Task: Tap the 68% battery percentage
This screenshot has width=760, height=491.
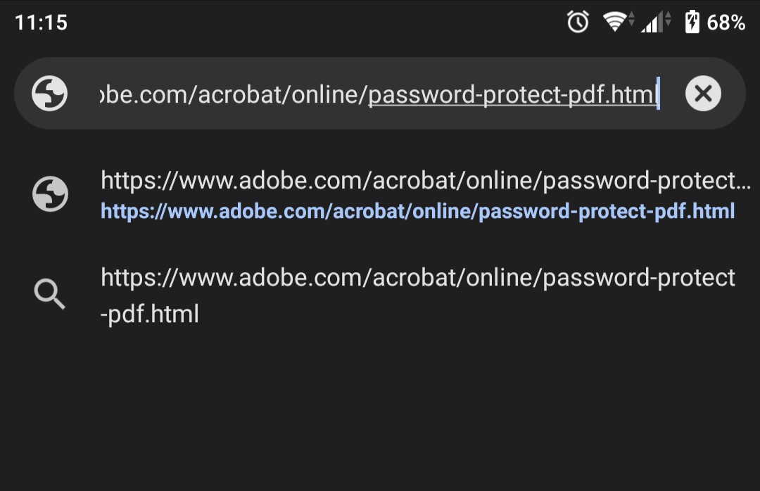Action: pos(726,23)
